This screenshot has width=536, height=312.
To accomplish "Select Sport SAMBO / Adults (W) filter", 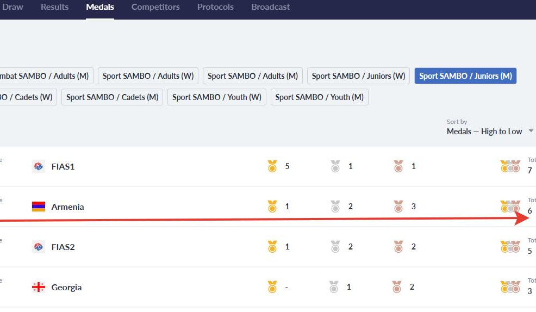I will (x=148, y=76).
